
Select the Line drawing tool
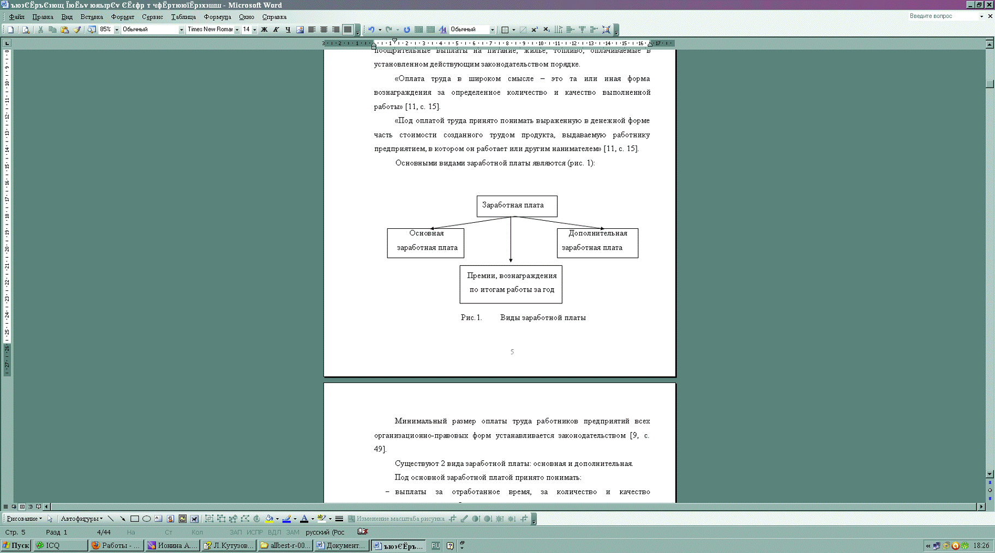click(x=111, y=519)
